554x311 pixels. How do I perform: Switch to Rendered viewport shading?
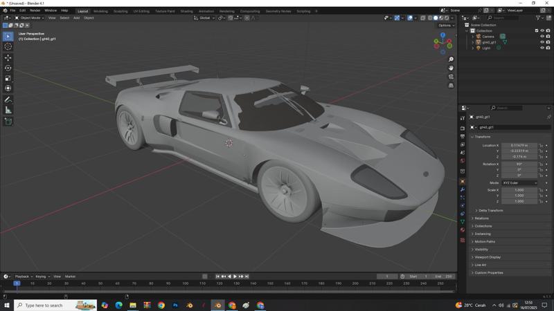pos(447,18)
